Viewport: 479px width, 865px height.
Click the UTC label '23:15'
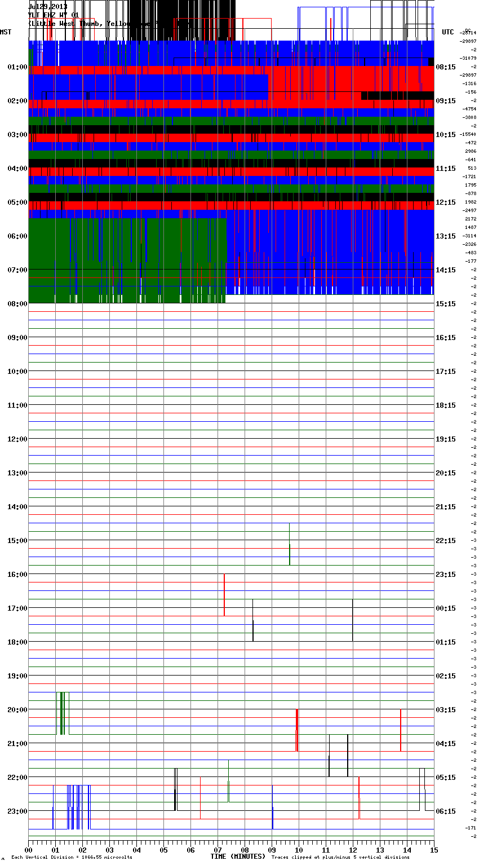446,575
